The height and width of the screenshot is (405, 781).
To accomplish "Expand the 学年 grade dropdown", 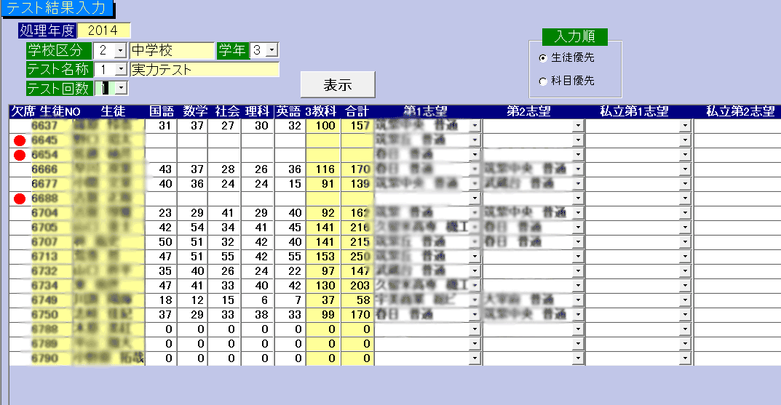I will click(x=272, y=51).
